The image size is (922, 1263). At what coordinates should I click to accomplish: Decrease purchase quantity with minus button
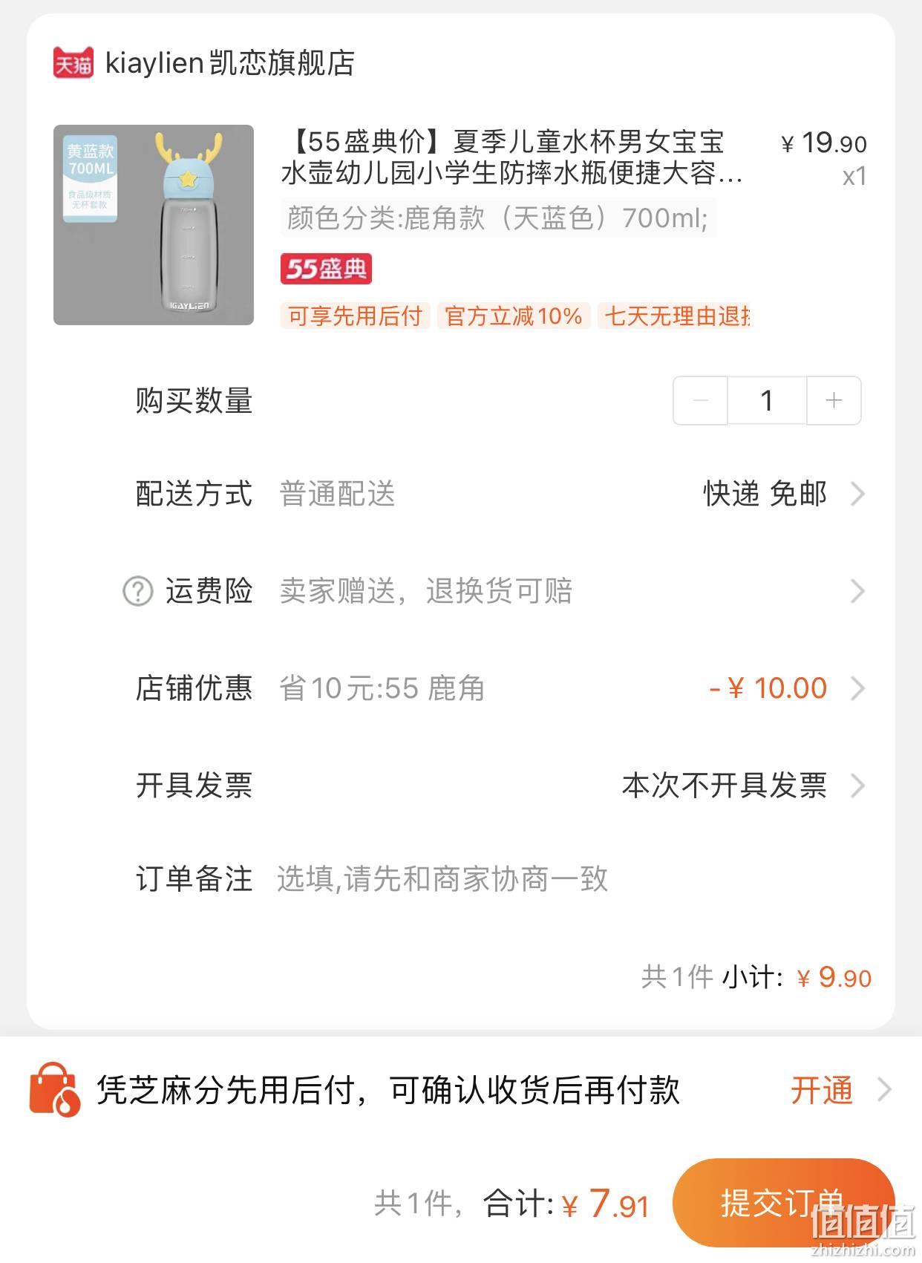[x=700, y=401]
